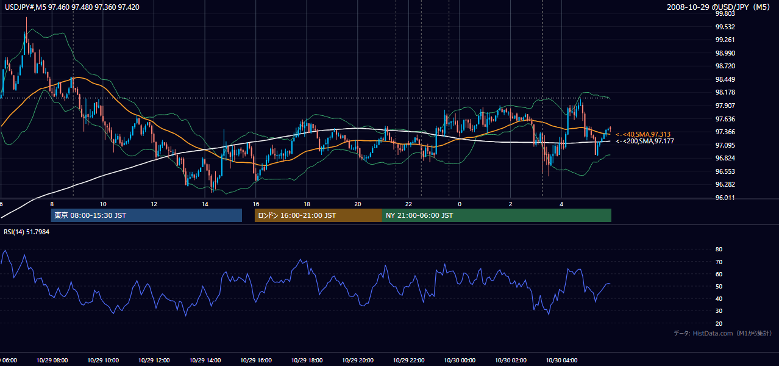The width and height of the screenshot is (779, 366).
Task: Click the 200 SMA 97.177 label
Action: [645, 141]
